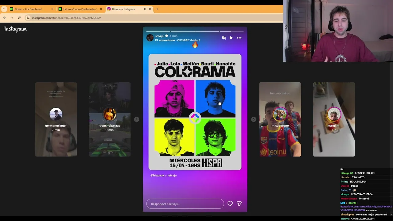Share the story with paper plane icon
This screenshot has width=393, height=221.
click(239, 204)
